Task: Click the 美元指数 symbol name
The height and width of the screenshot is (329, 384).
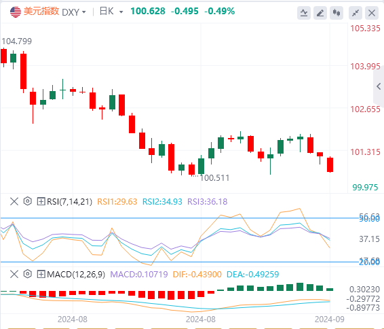Action: pyautogui.click(x=41, y=12)
